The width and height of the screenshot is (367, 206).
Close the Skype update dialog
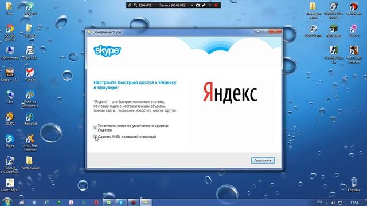[x=275, y=31]
